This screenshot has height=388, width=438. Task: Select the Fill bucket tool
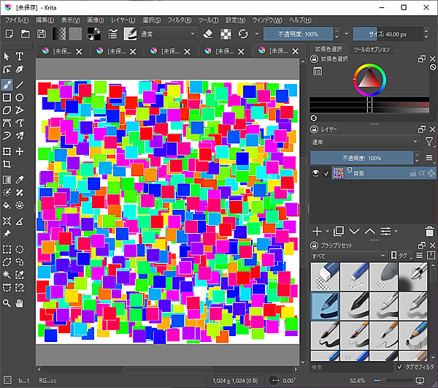coord(7,205)
